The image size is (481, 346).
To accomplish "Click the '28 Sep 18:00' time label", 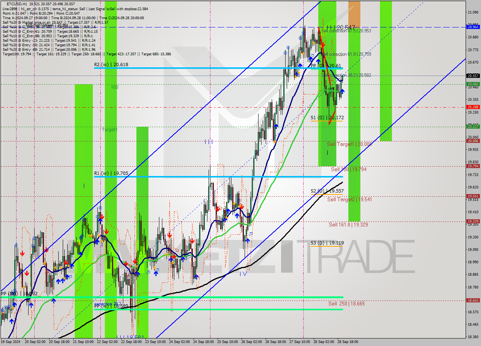I will point(348,342).
